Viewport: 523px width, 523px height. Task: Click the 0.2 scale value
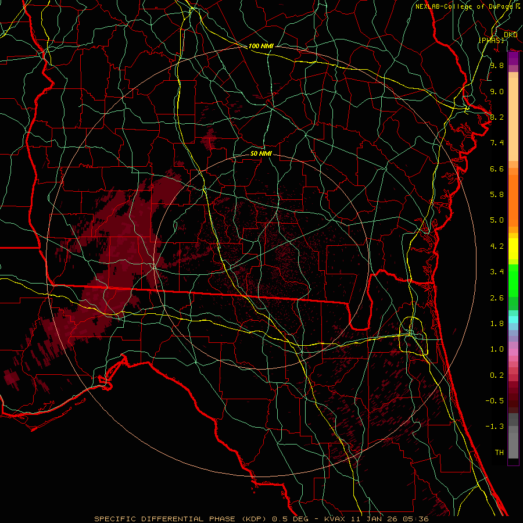point(497,375)
